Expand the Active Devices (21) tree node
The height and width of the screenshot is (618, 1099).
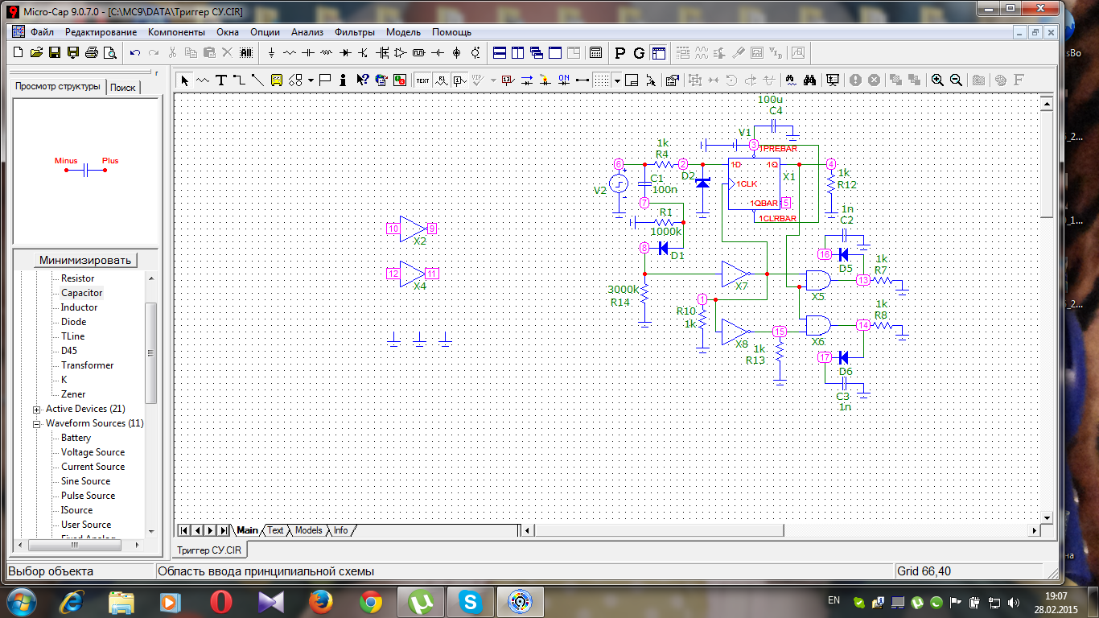click(x=37, y=409)
